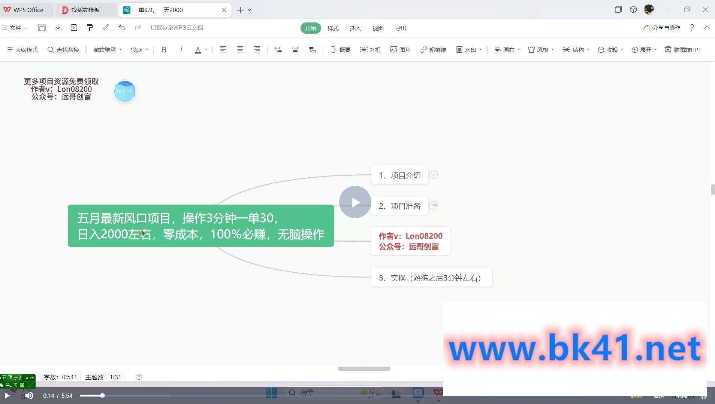Open a new tab with plus

240,10
